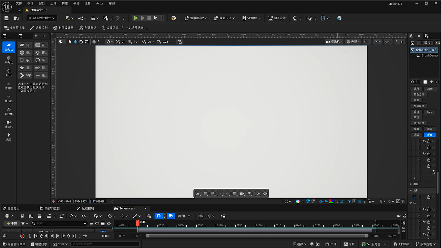Screen dimensions: 441x248
Task: Toggle the 电影 filter in details panel
Action: coord(417,100)
